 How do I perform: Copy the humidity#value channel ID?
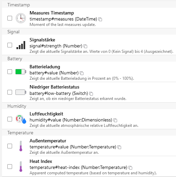coord(115,120)
